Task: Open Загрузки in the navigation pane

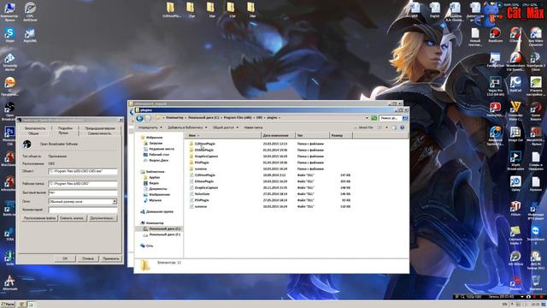Action: click(x=153, y=143)
